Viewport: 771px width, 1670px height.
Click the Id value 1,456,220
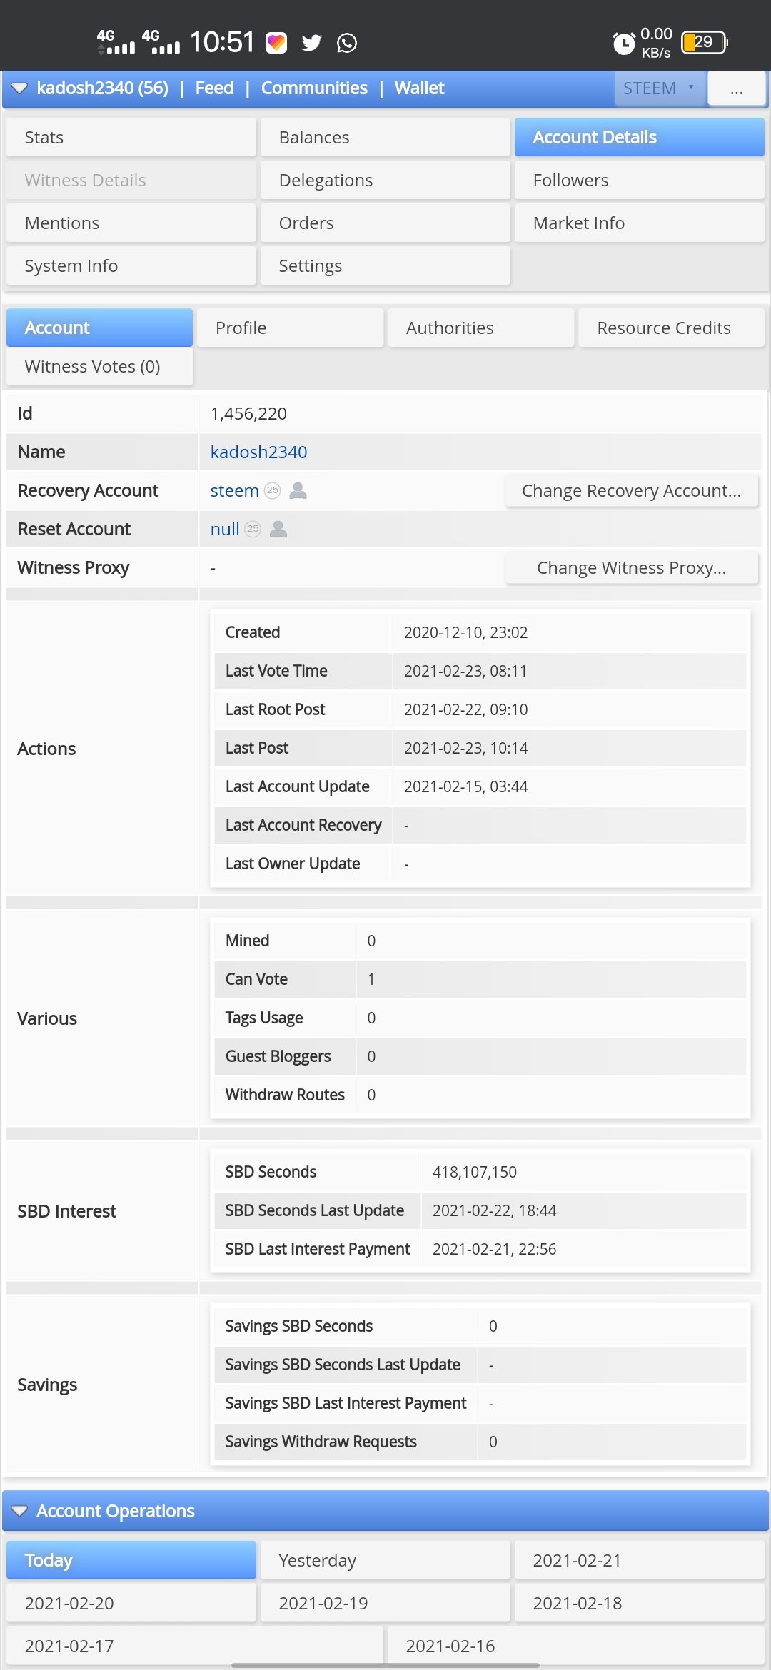248,413
